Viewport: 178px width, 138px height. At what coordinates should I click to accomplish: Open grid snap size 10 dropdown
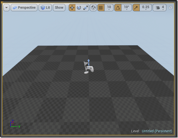pyautogui.click(x=109, y=8)
